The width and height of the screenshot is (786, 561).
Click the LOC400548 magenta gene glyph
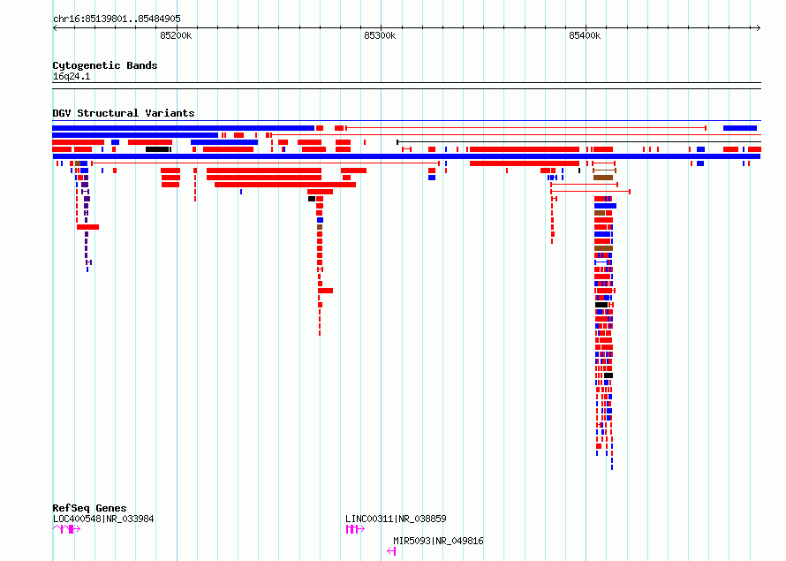(66, 529)
